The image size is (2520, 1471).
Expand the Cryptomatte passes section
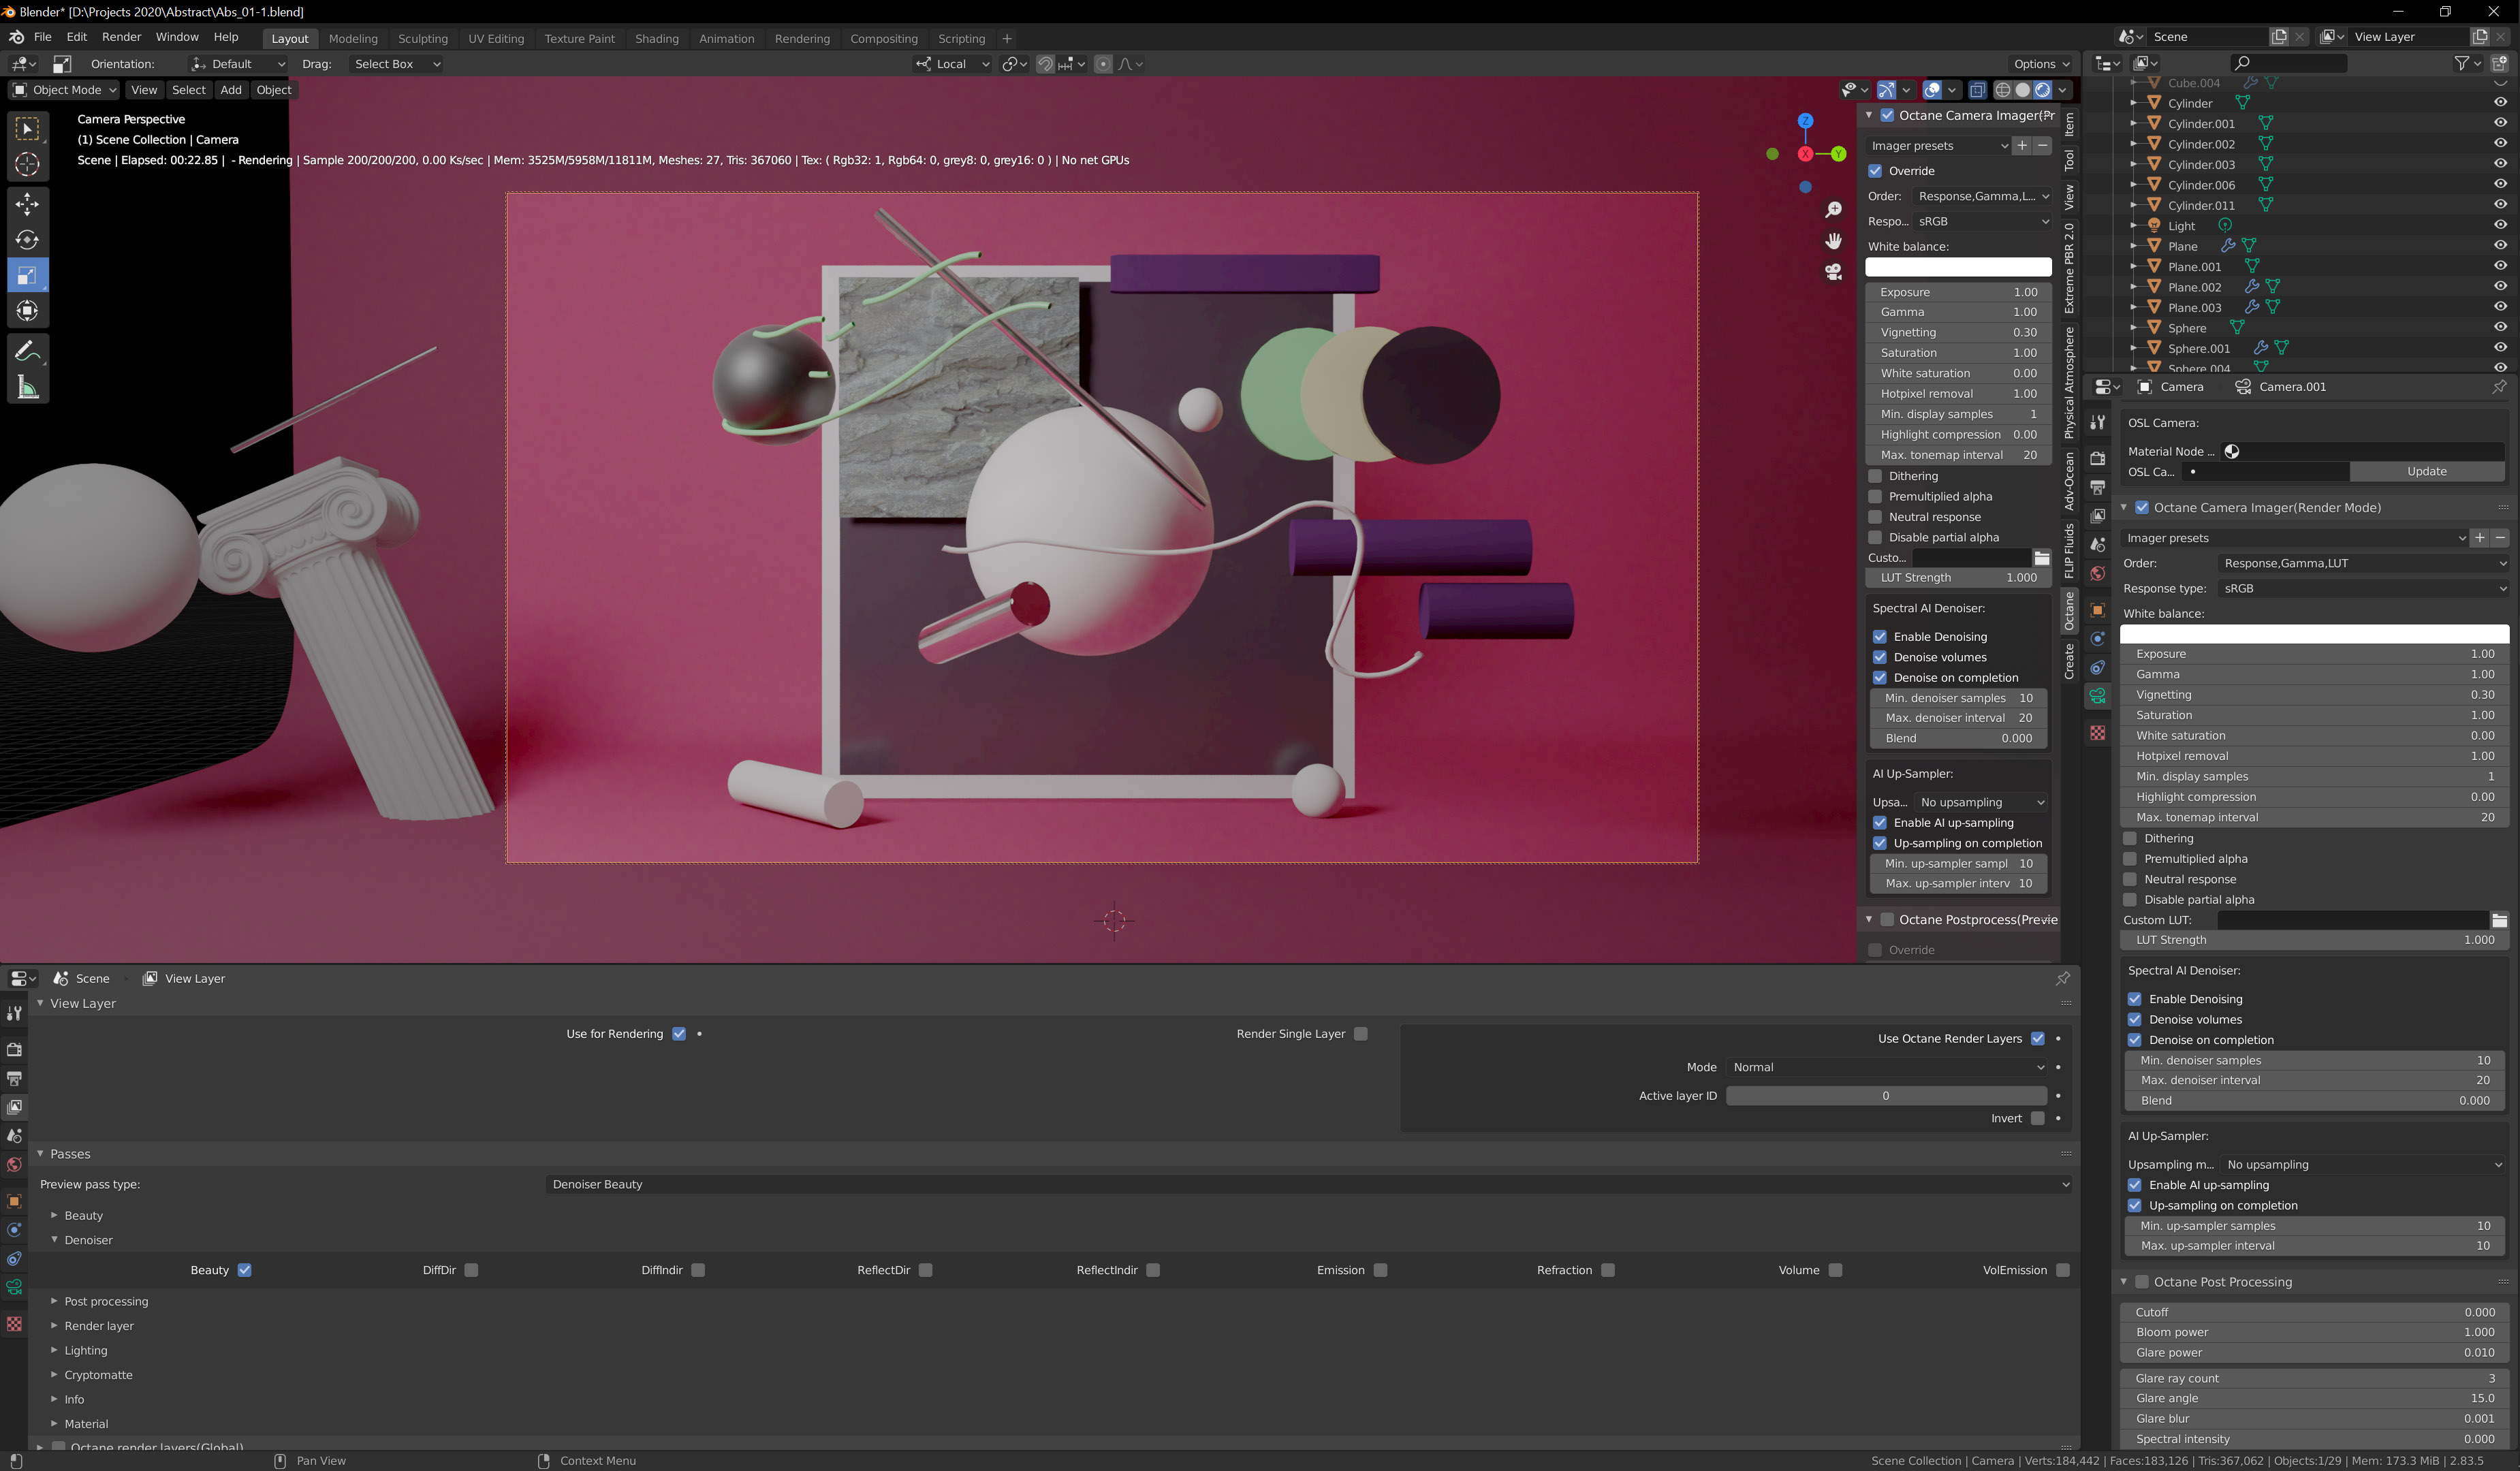(x=98, y=1375)
